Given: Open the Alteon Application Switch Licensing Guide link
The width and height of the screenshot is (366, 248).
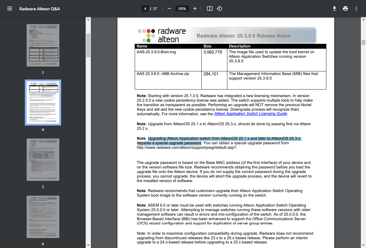Looking at the screenshot, I should pos(250,114).
